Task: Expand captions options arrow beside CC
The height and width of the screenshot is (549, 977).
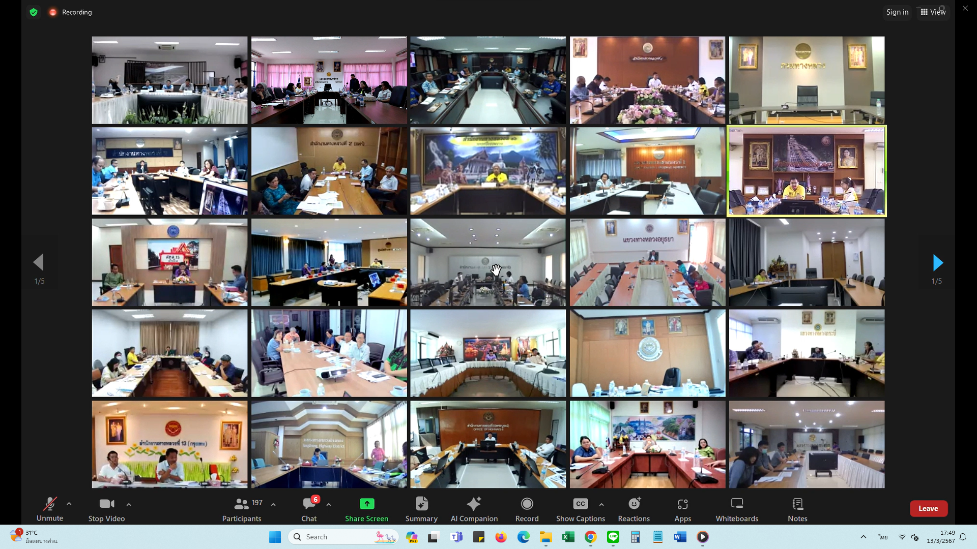Action: pos(601,505)
